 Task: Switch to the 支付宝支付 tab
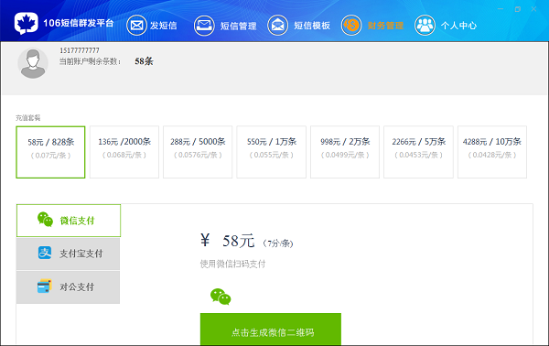[x=68, y=254]
